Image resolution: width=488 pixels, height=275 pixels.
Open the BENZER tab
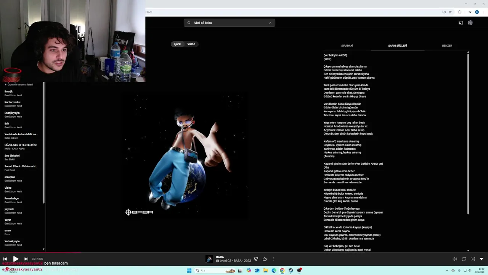[x=447, y=45]
